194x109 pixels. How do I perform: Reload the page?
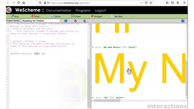coord(18,3)
